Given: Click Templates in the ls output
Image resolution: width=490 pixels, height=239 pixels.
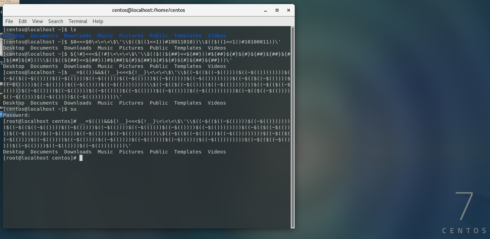Looking at the screenshot, I should point(187,35).
